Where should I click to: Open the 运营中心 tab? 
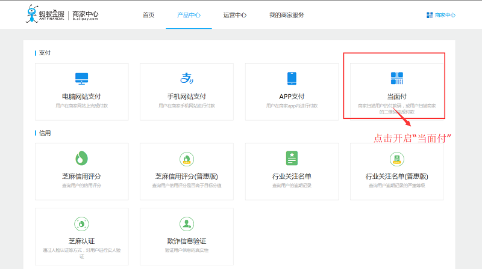point(235,15)
